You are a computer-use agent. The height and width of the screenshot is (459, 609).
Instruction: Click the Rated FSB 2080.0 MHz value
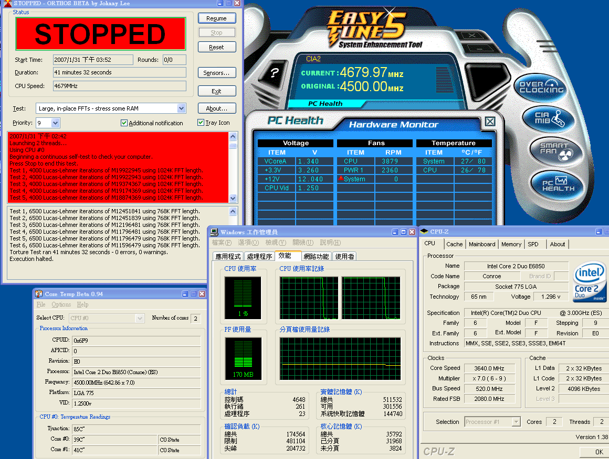tap(489, 399)
